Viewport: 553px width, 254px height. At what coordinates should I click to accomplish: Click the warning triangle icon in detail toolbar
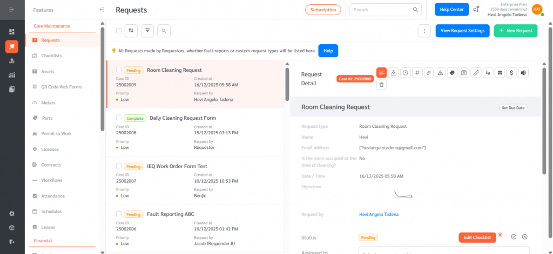click(x=440, y=73)
